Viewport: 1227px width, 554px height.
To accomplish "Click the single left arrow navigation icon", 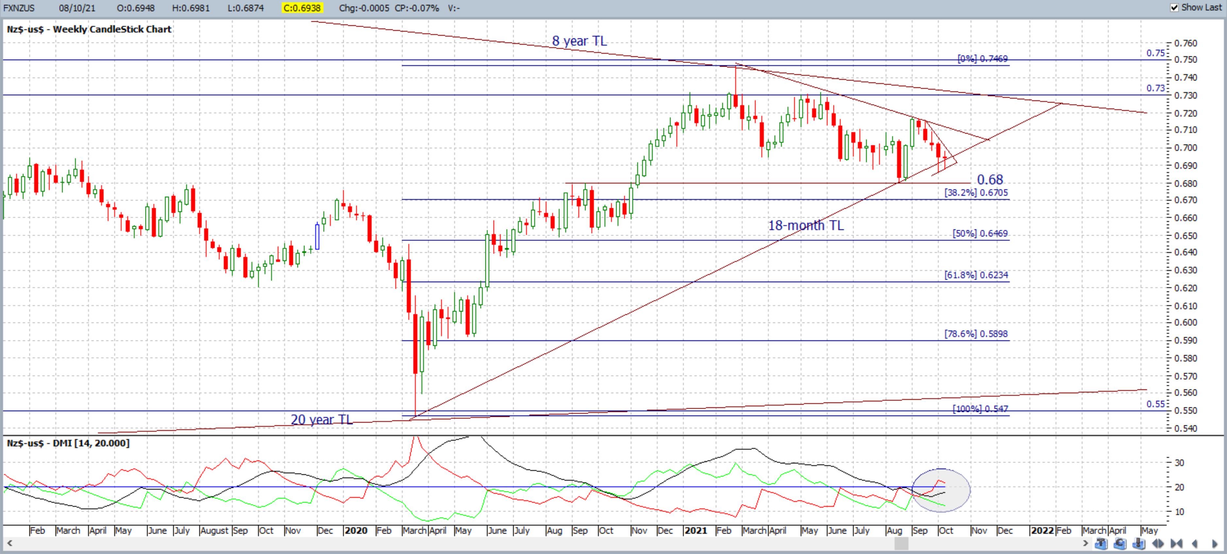I will (x=1195, y=544).
